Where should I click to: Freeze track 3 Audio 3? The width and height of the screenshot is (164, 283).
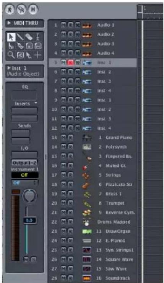[x=77, y=44]
